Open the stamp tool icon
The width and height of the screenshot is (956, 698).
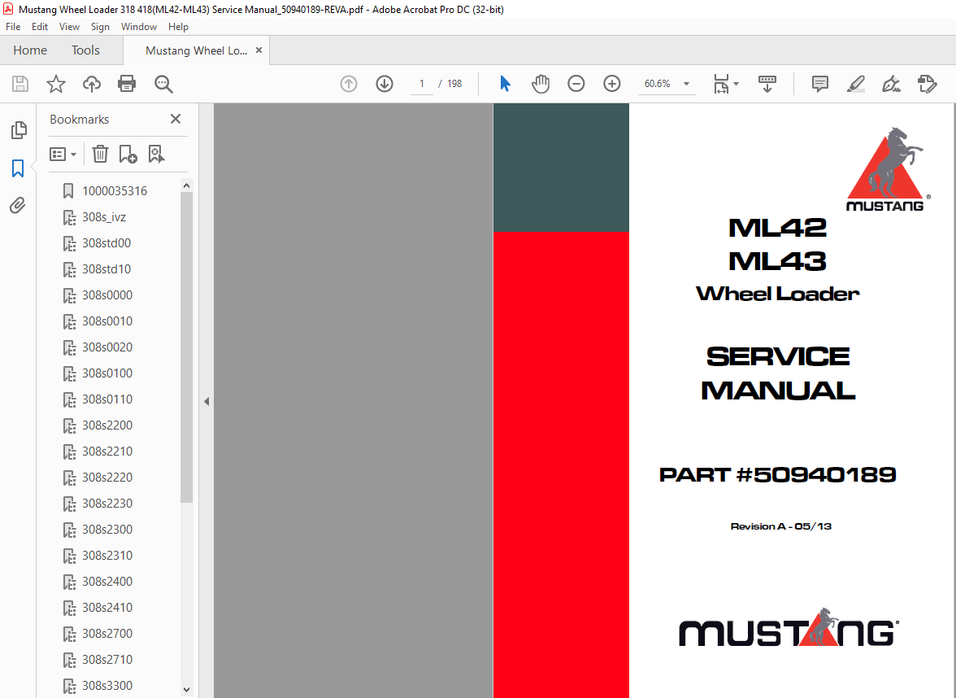tap(927, 84)
